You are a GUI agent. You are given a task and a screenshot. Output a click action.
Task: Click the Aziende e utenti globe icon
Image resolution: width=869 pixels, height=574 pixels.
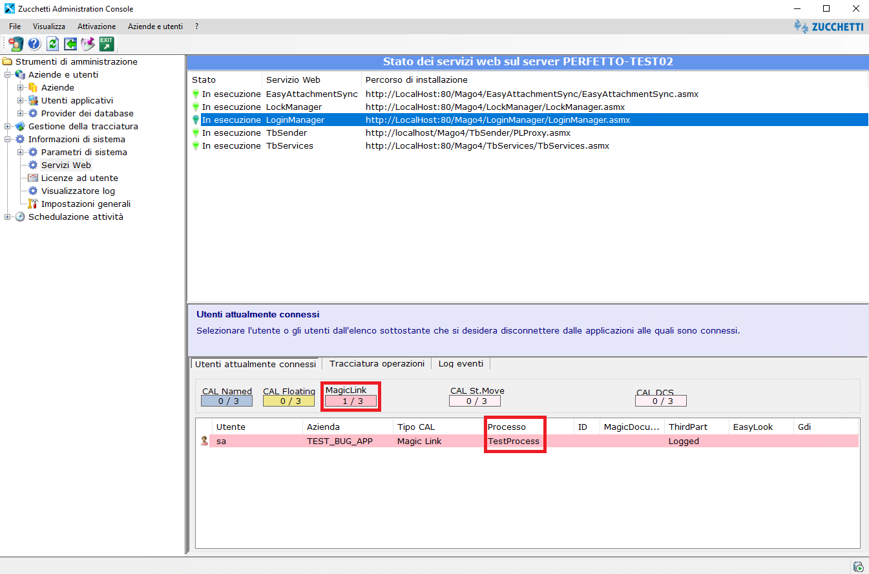pyautogui.click(x=20, y=74)
